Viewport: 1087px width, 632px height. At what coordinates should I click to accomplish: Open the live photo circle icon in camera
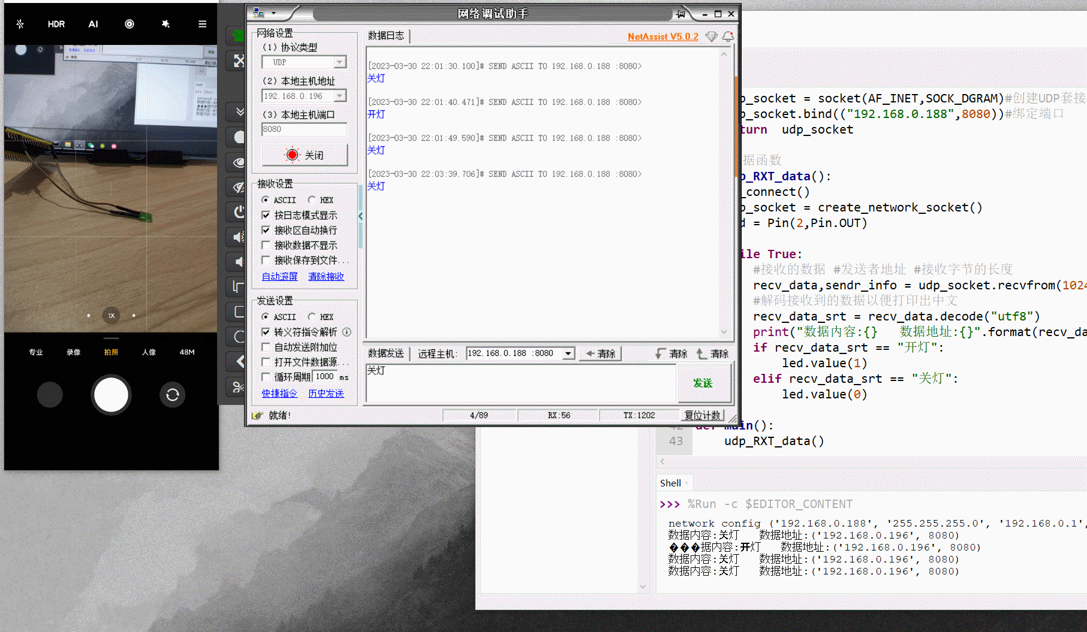pos(130,24)
